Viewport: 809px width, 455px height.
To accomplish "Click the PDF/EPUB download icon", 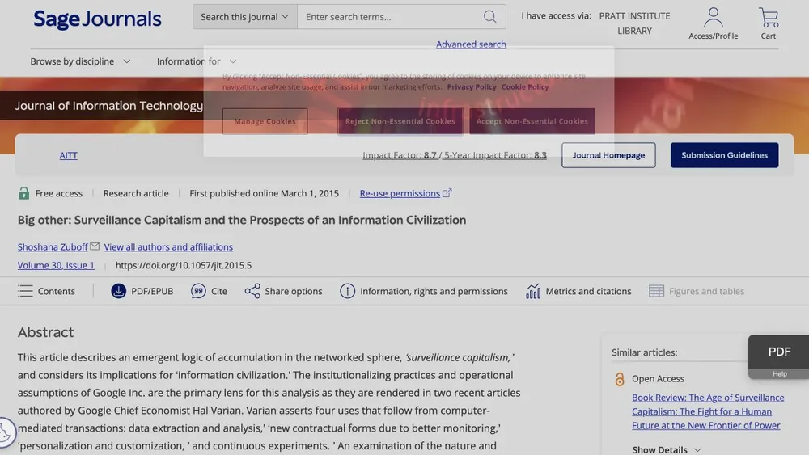I will click(119, 291).
